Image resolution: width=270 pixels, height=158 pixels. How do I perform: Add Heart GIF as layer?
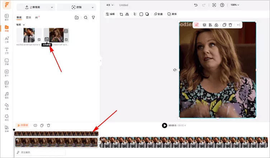pos(47,39)
